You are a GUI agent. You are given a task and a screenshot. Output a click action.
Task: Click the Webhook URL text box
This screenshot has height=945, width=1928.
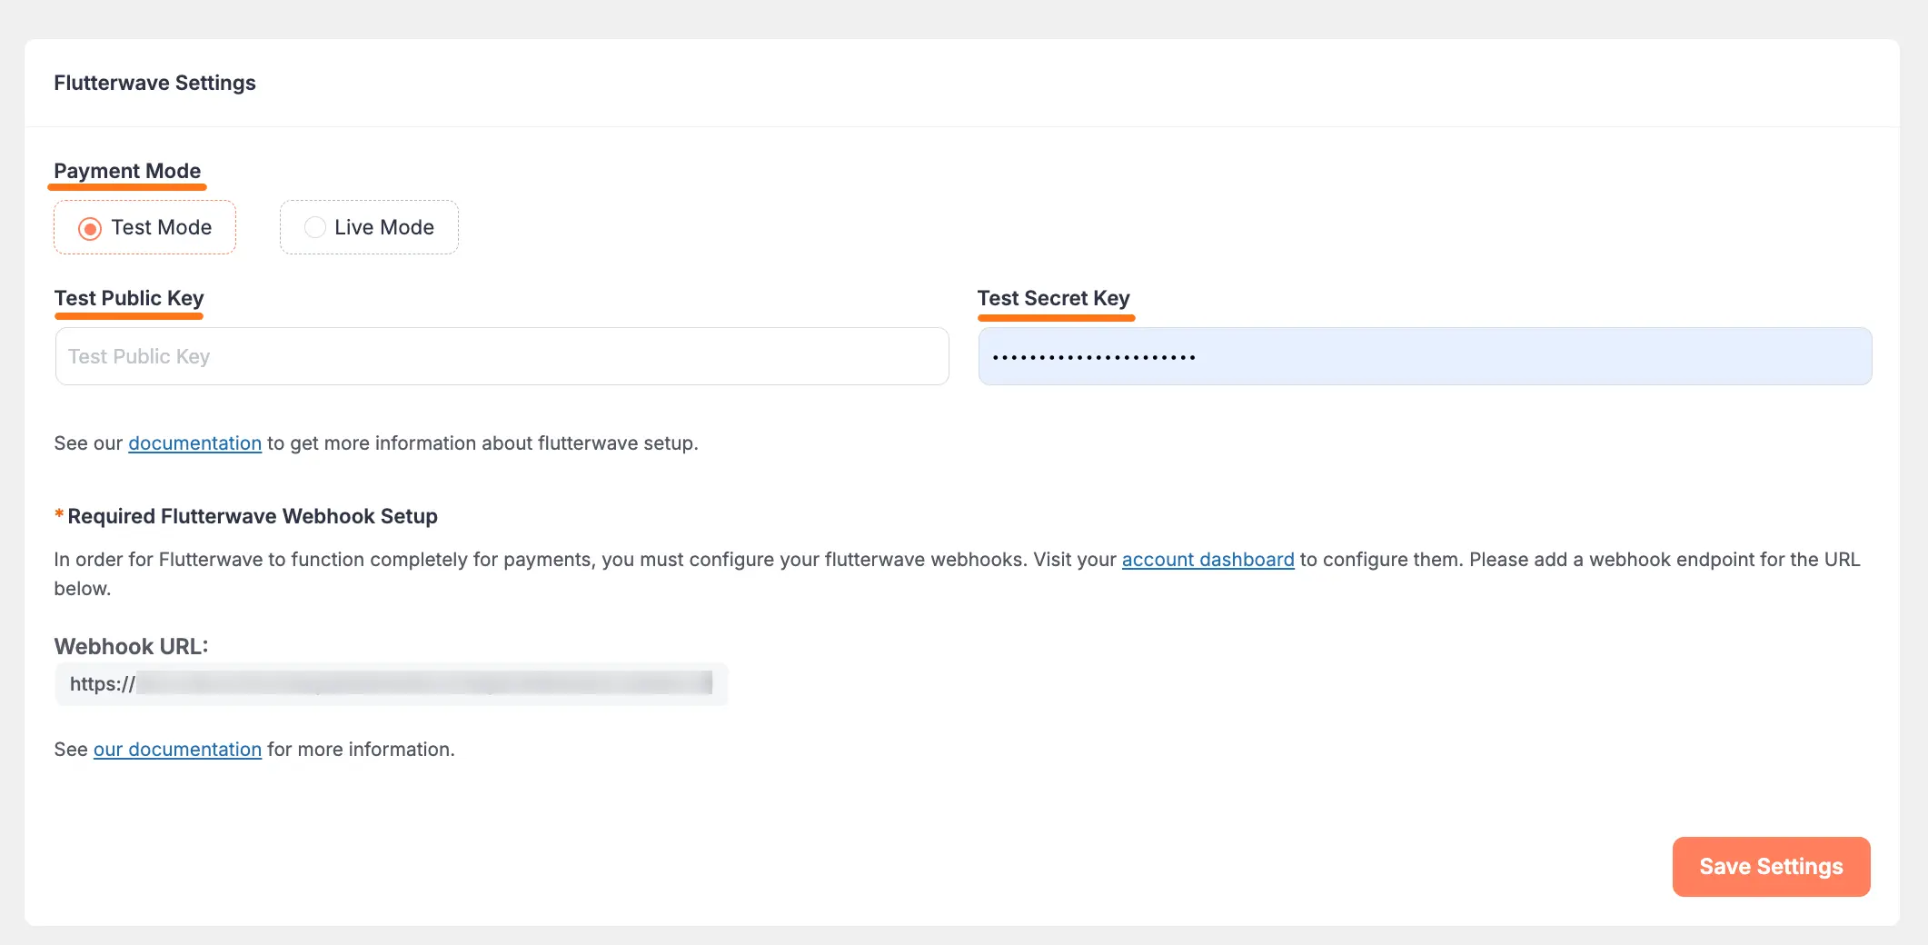[x=391, y=684]
